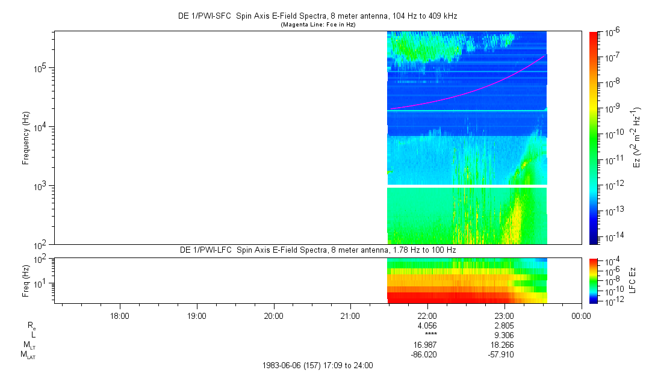The image size is (652, 373).
Task: Click the 18:00 time axis label
Action: pos(120,315)
